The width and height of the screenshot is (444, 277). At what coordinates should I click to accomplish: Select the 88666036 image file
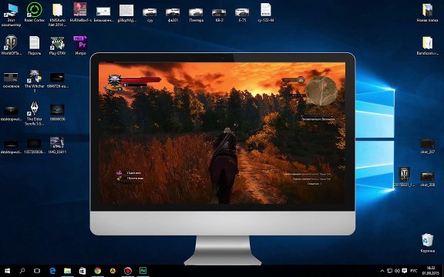point(58,113)
